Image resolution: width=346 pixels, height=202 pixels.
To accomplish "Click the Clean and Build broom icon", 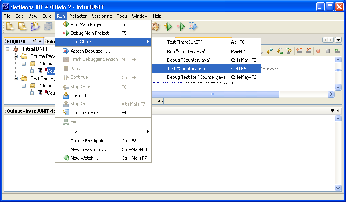I will coord(156,27).
